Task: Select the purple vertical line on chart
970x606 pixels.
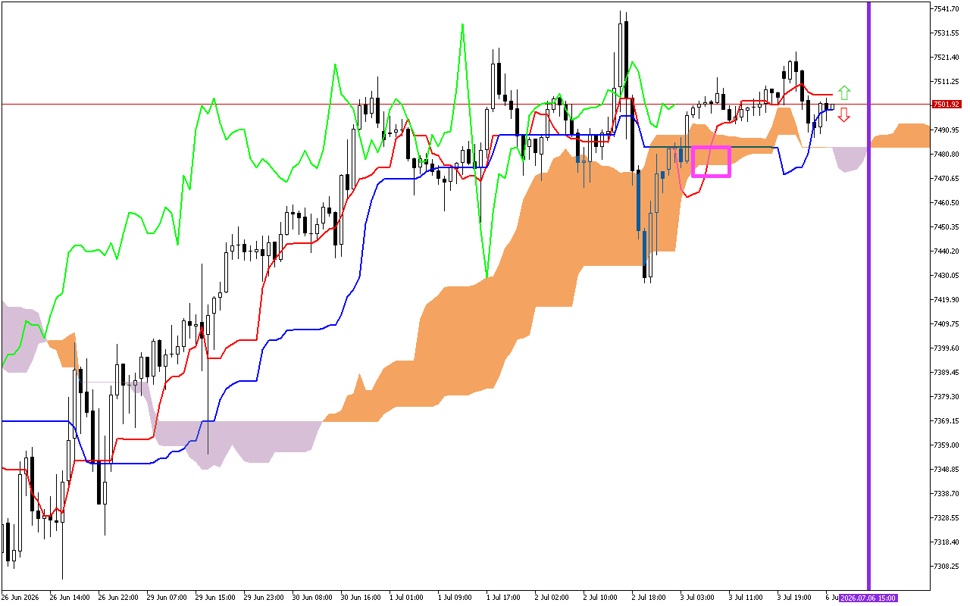Action: click(x=868, y=295)
